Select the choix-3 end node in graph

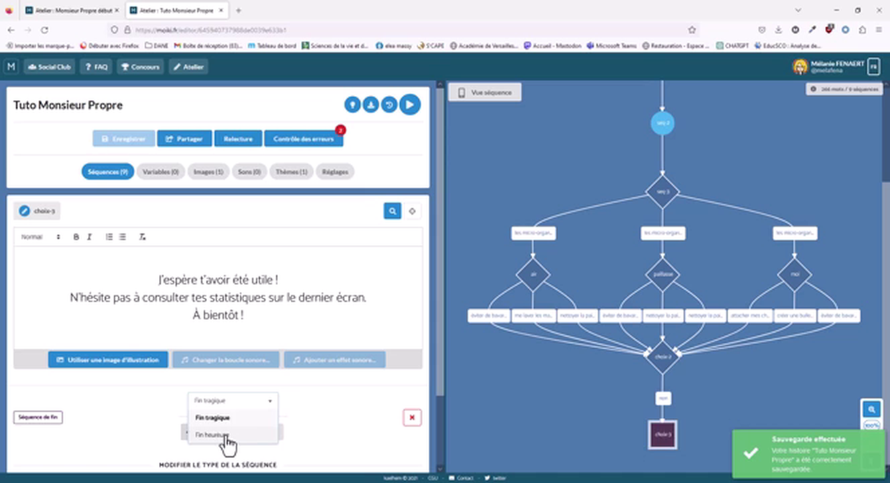[x=662, y=435]
